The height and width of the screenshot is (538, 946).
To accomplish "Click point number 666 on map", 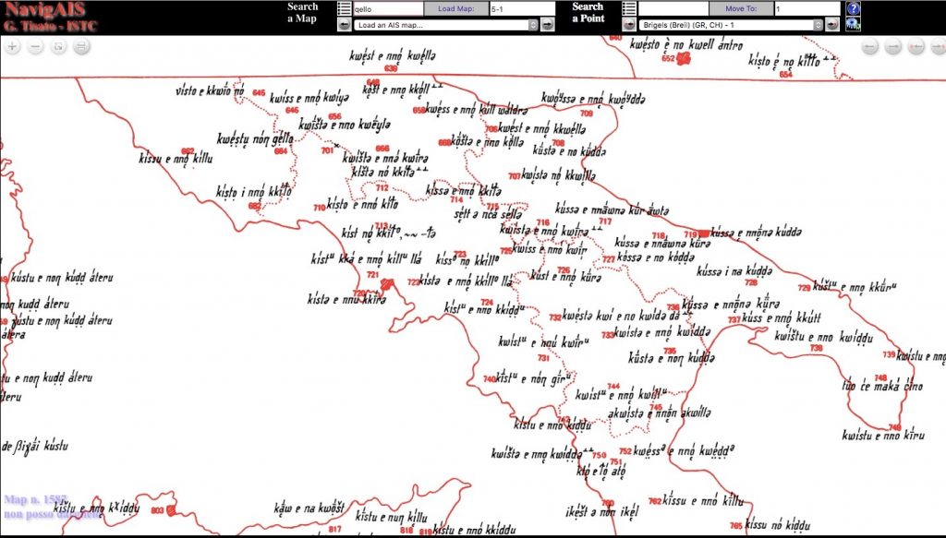I will click(x=382, y=149).
